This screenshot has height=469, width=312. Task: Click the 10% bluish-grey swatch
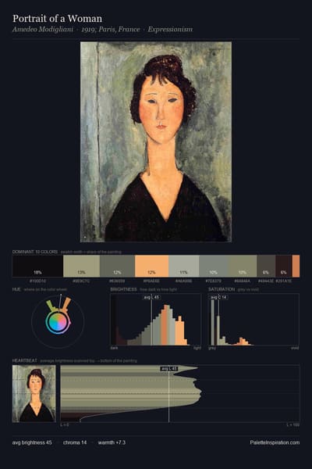(214, 266)
